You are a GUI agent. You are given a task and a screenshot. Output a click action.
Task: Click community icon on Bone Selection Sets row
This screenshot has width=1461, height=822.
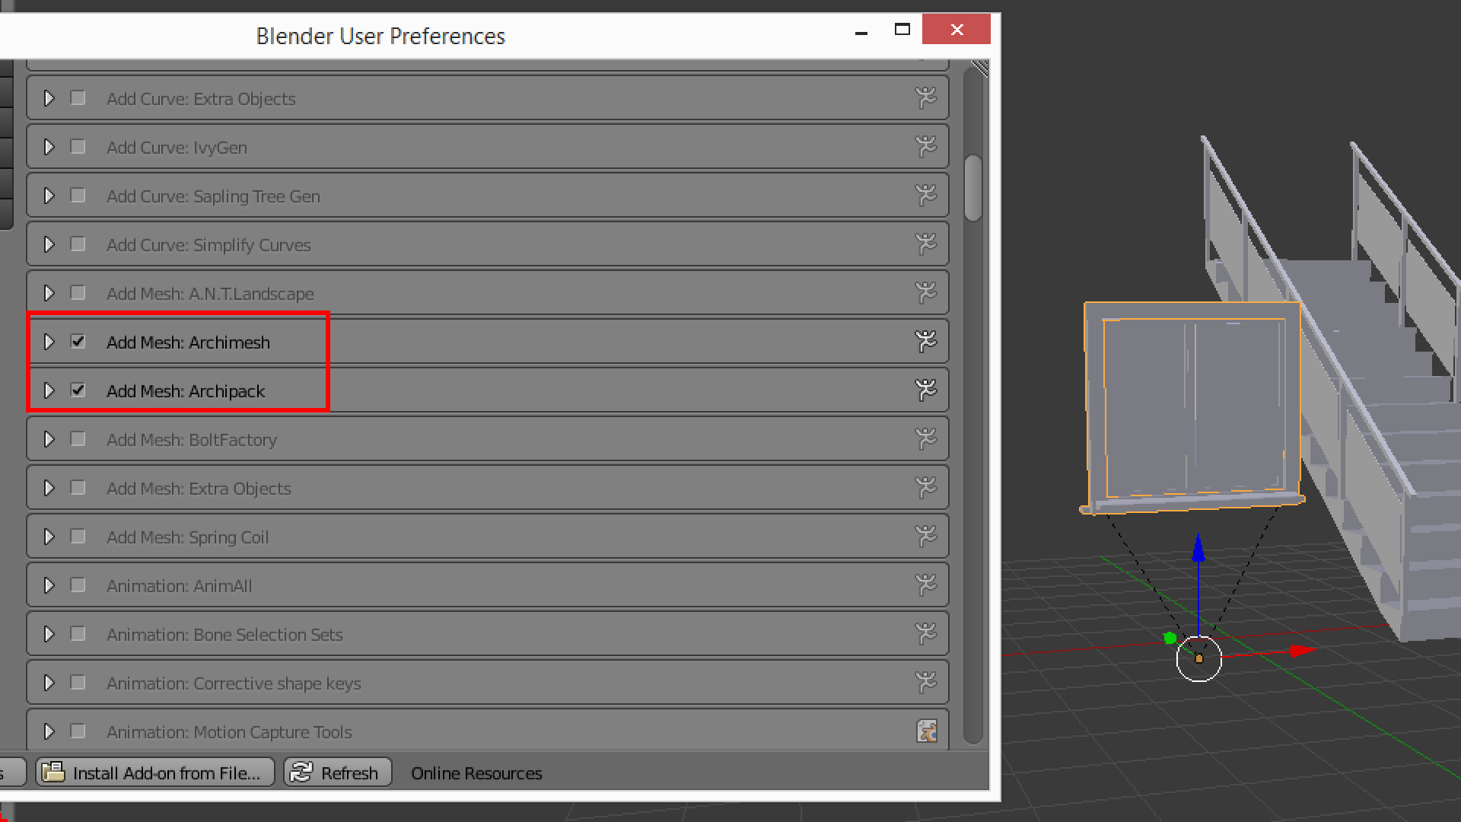[925, 634]
